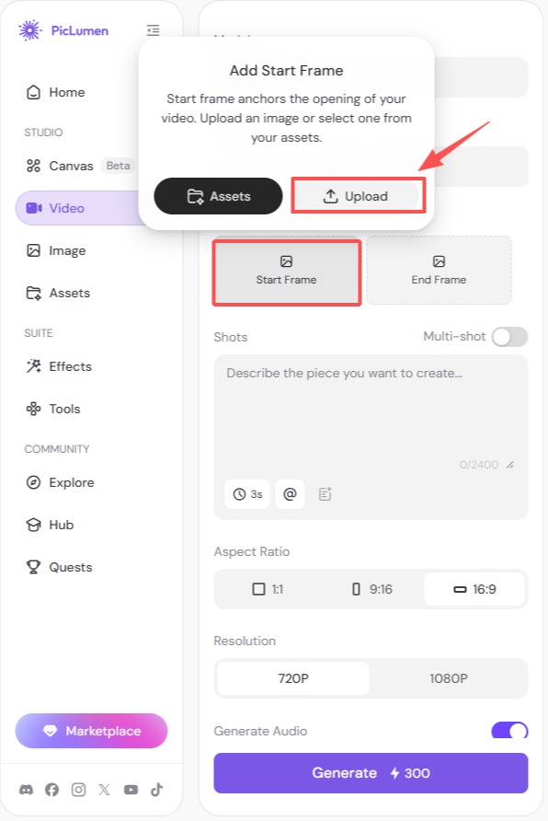This screenshot has width=548, height=821.
Task: Open the Facebook social icon
Action: (x=51, y=789)
